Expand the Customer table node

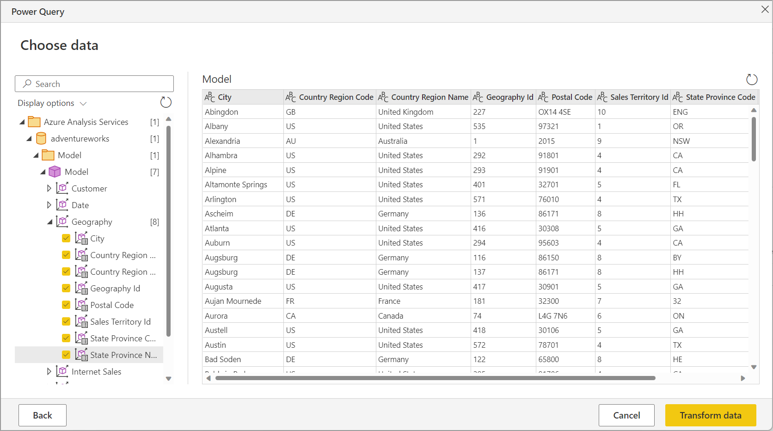click(x=49, y=188)
